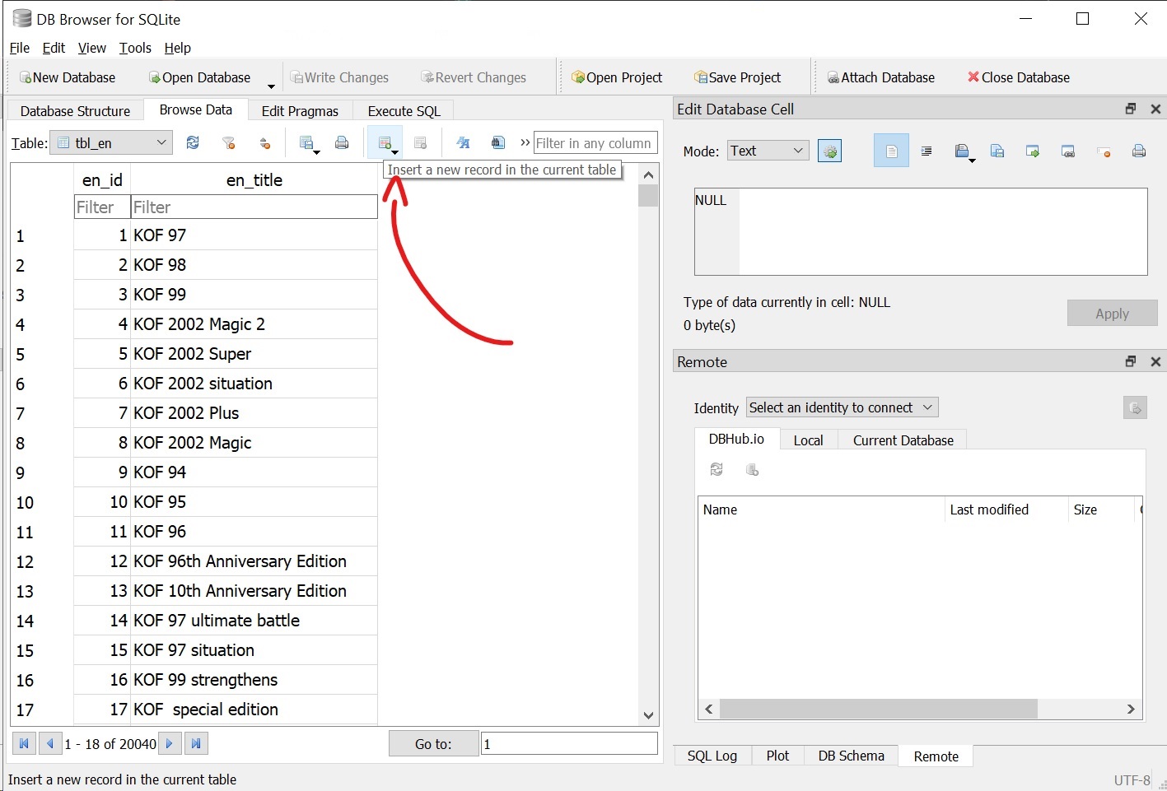Click the Go to record input field
The width and height of the screenshot is (1167, 791).
567,743
